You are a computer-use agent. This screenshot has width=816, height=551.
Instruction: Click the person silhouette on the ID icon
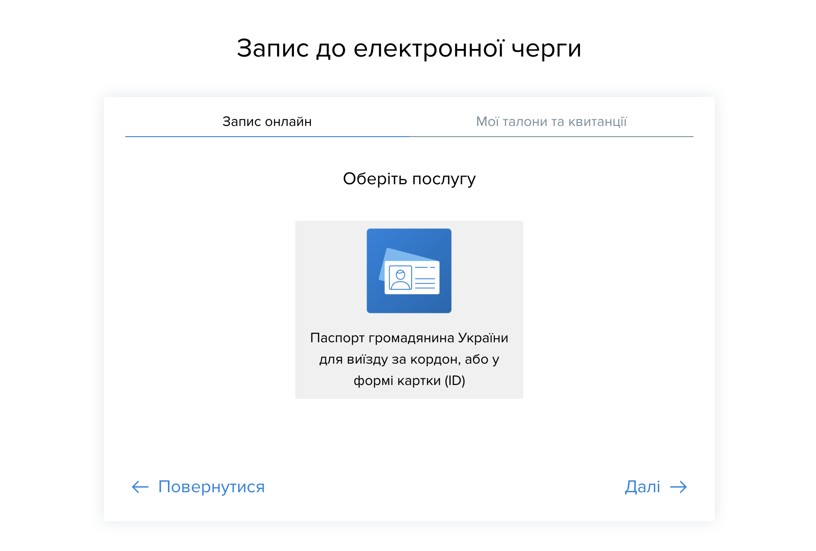(x=400, y=279)
